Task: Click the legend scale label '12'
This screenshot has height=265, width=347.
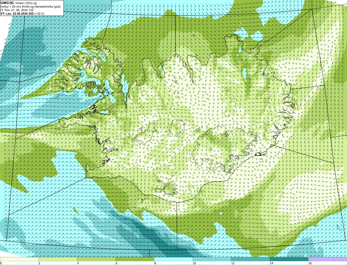Action: click(x=233, y=263)
